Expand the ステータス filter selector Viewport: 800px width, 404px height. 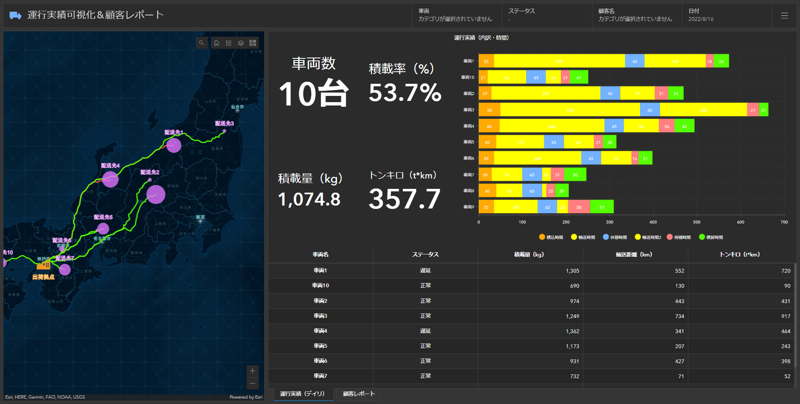pyautogui.click(x=547, y=15)
